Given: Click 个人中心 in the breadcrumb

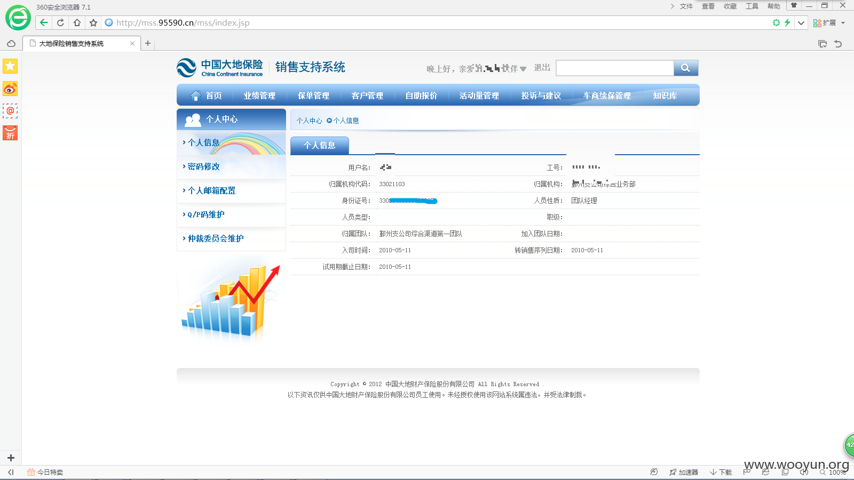Looking at the screenshot, I should click(x=310, y=121).
